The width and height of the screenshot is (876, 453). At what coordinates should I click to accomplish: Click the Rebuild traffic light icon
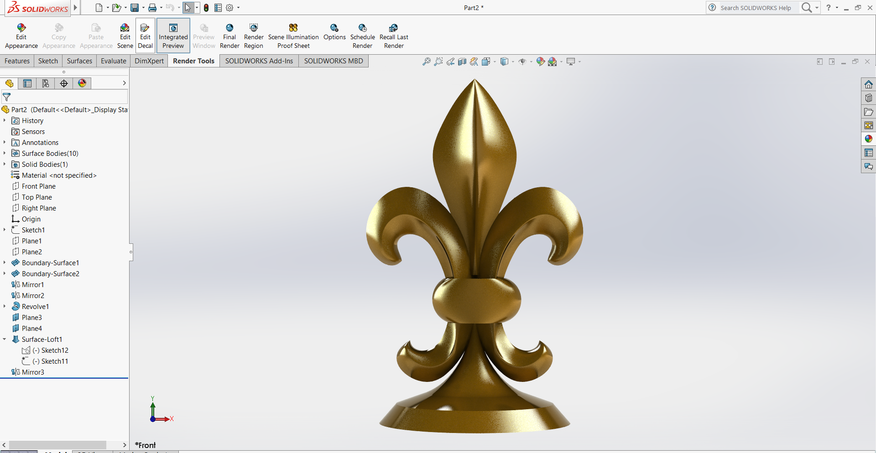point(206,8)
